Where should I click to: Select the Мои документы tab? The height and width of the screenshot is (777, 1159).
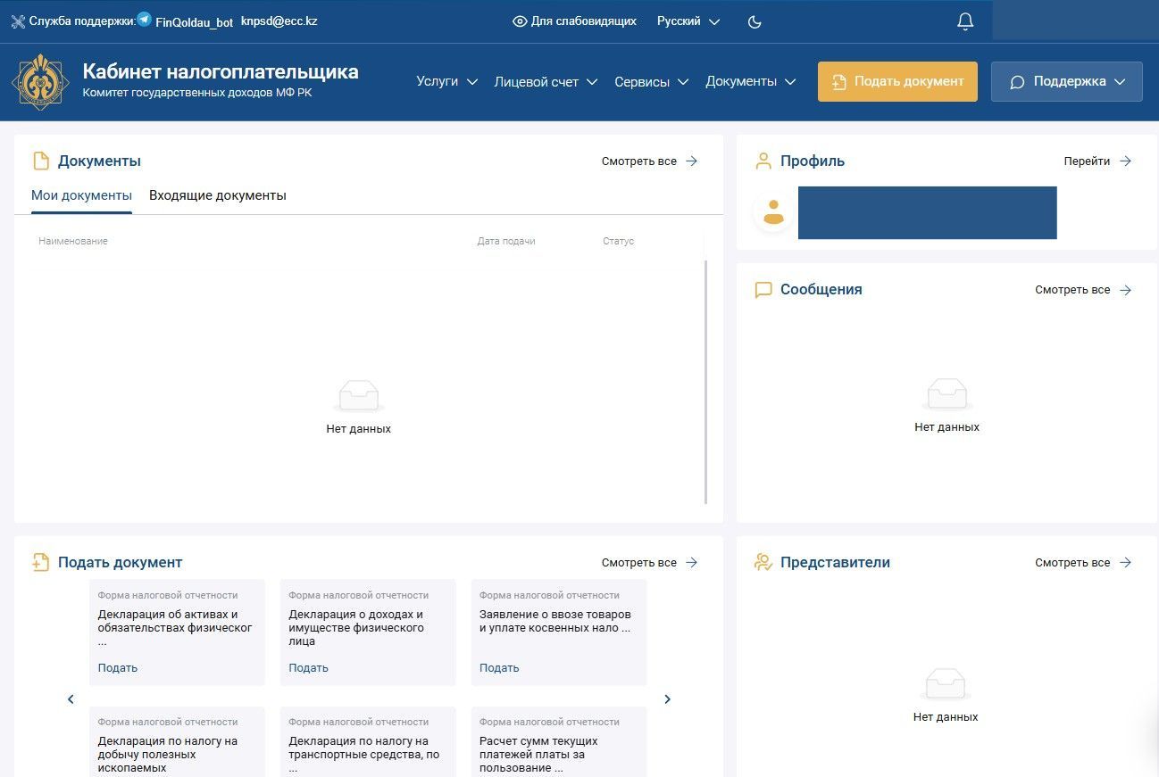point(81,195)
